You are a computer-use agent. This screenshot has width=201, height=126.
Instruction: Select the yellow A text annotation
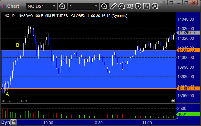click(7, 94)
